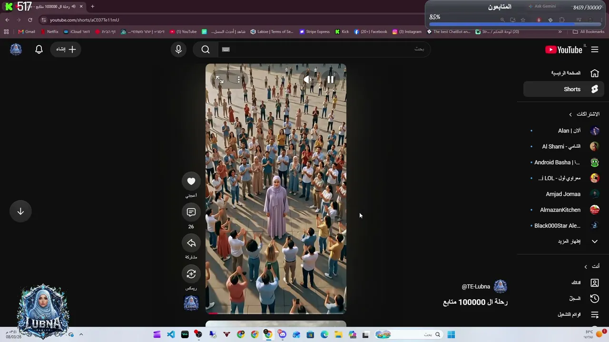Click the Create button with plus sign
The image size is (609, 342).
(66, 49)
